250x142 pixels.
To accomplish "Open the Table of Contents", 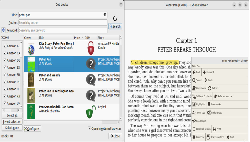I will pos(202,96).
